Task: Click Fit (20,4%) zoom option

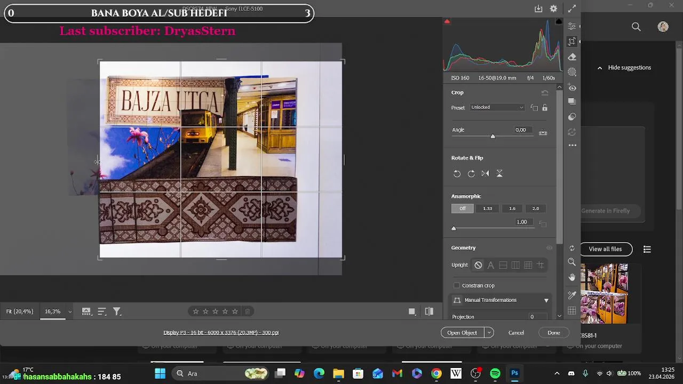Action: (x=20, y=311)
